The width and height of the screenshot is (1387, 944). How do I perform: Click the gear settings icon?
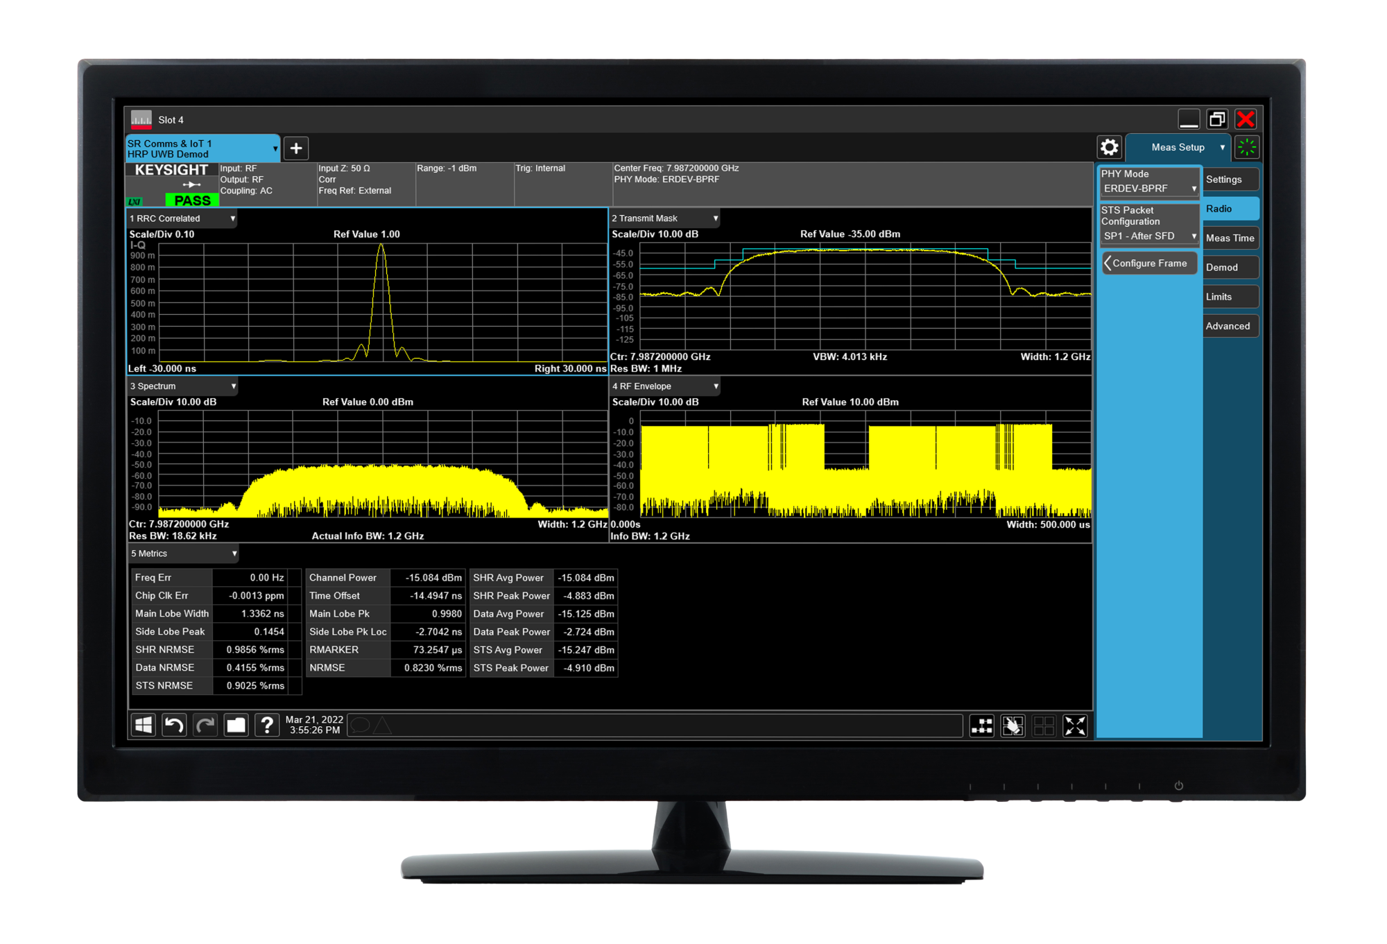click(1109, 147)
